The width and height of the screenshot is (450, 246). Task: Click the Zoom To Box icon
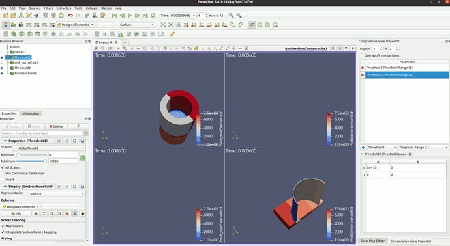coord(179,25)
